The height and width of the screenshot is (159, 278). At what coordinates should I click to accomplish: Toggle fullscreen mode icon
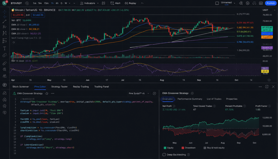(x=254, y=3)
